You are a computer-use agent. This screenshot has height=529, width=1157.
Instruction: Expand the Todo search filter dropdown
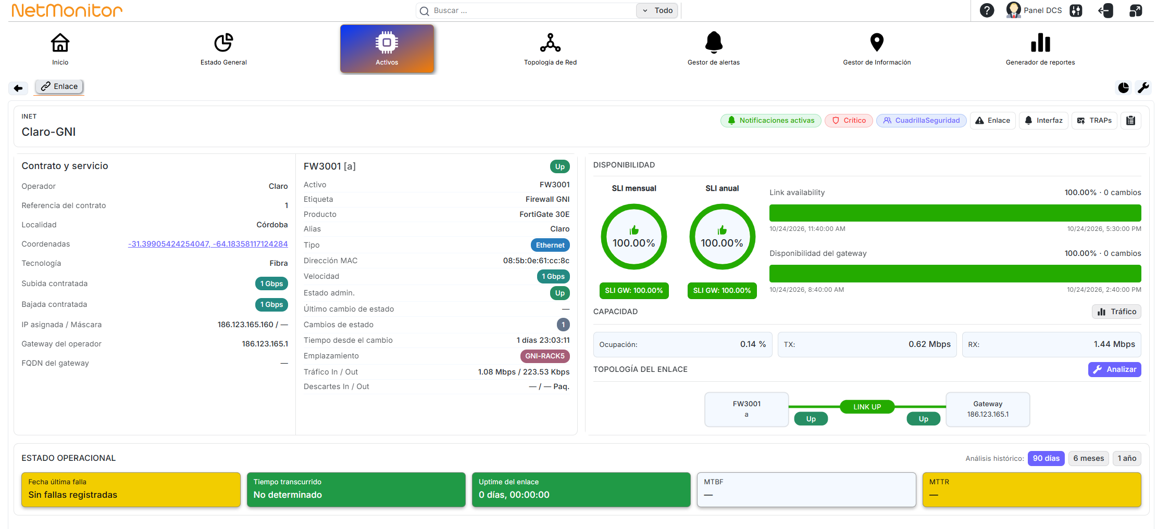(657, 10)
